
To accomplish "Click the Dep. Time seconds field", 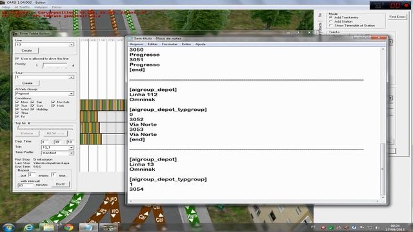I will tap(70, 142).
